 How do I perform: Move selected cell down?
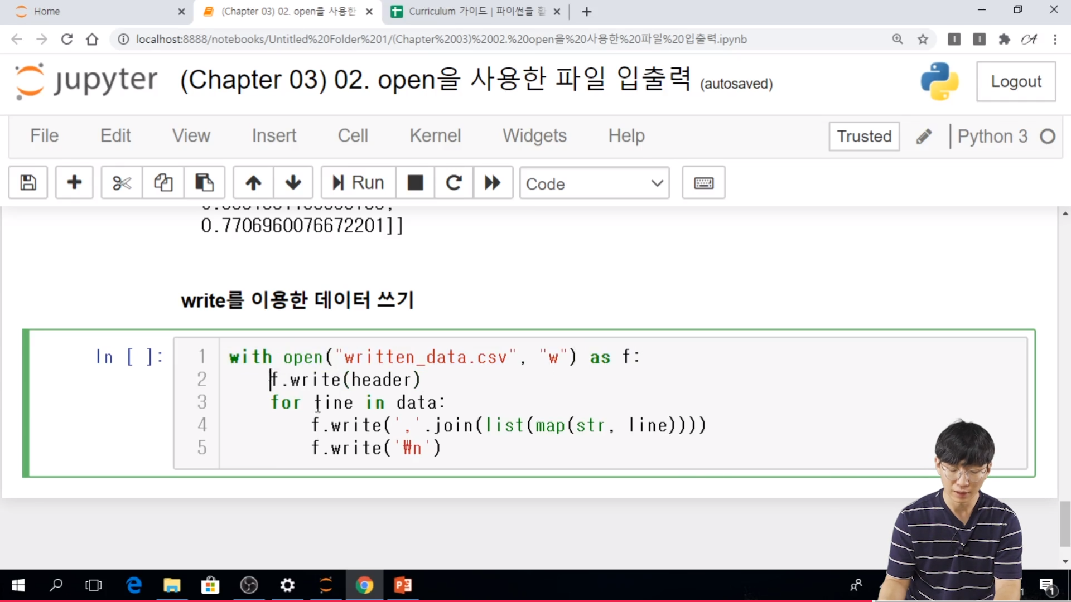click(x=293, y=183)
